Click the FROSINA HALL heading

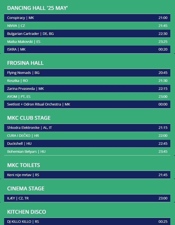(x=25, y=63)
